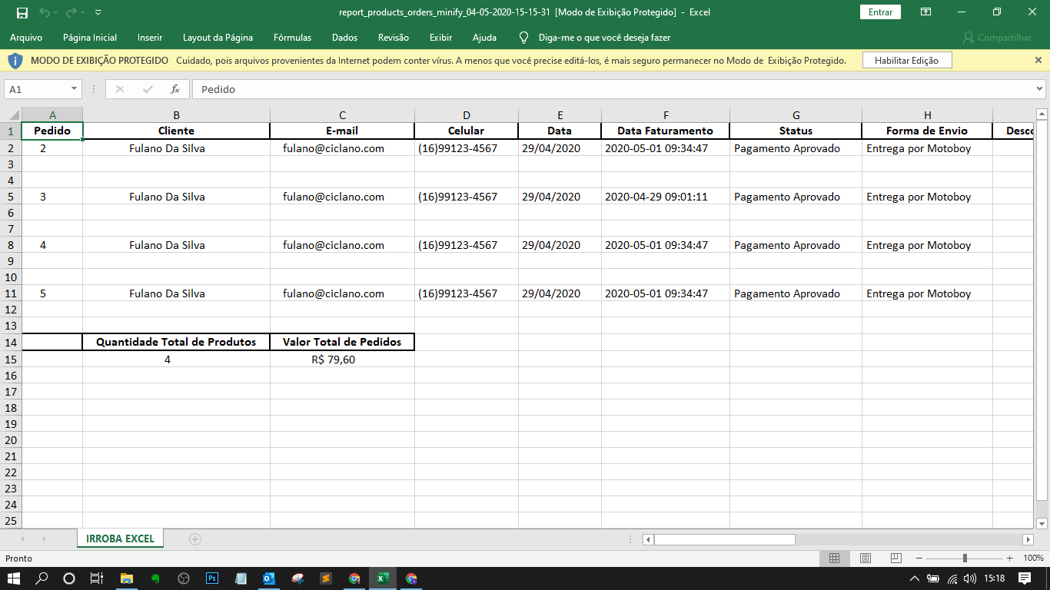Select the Forma de Envio header cell

point(927,131)
